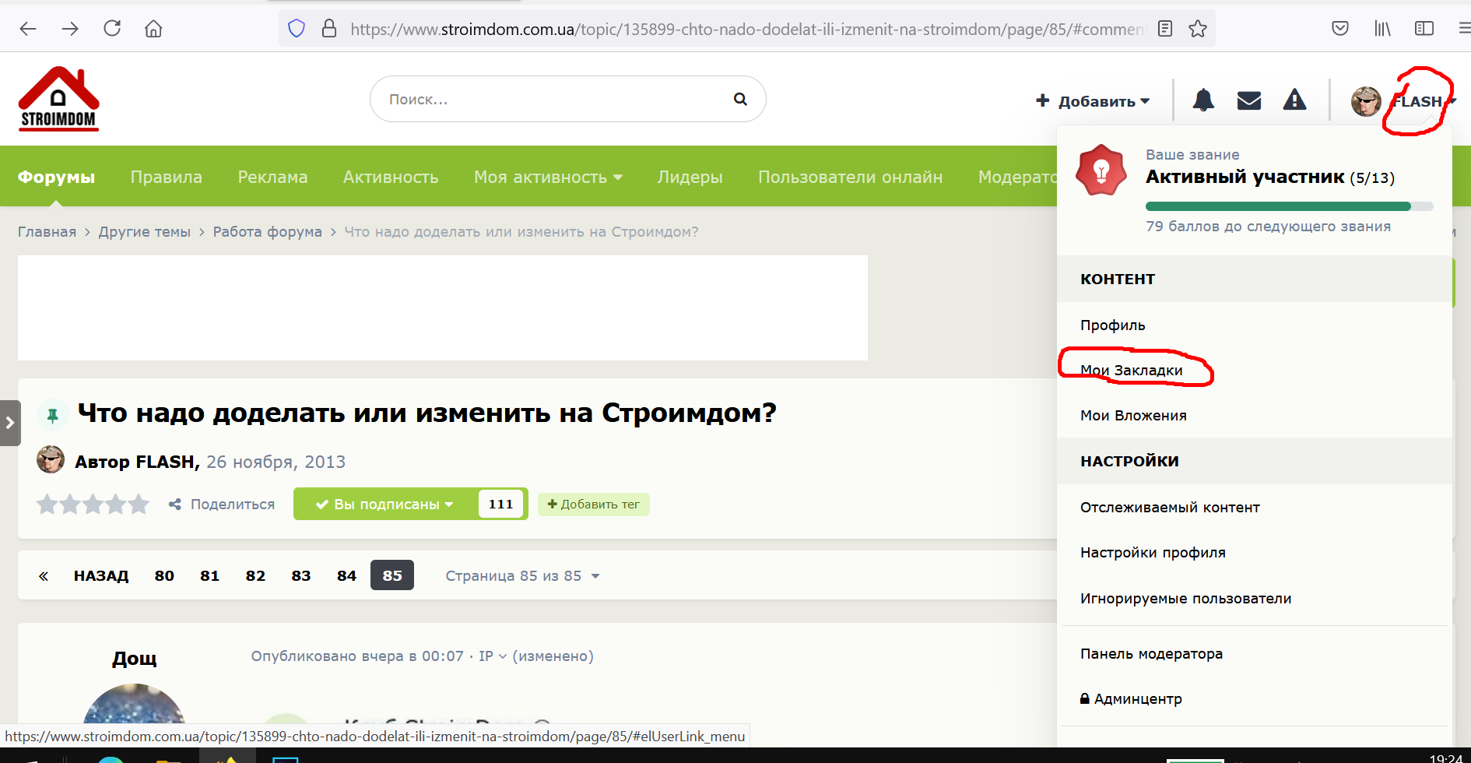Click the site padlock icon
This screenshot has width=1471, height=763.
click(x=329, y=29)
